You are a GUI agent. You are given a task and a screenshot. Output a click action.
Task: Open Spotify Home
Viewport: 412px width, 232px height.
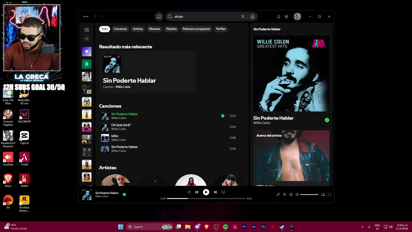coord(159,16)
